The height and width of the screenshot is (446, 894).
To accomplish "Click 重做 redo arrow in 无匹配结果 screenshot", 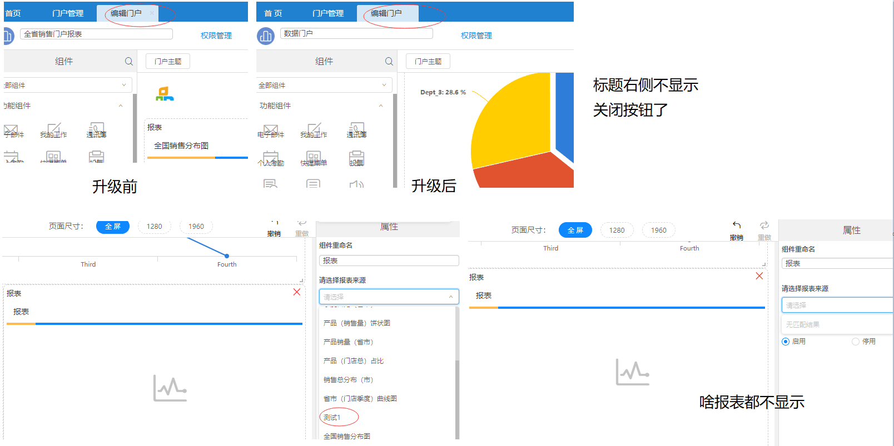I will (764, 225).
